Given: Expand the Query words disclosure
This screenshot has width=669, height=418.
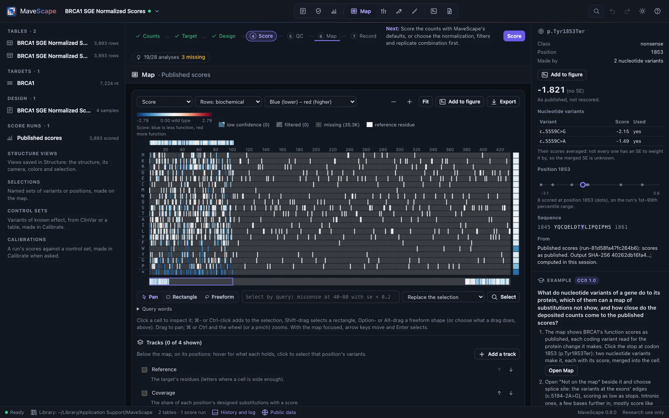Looking at the screenshot, I should (154, 309).
